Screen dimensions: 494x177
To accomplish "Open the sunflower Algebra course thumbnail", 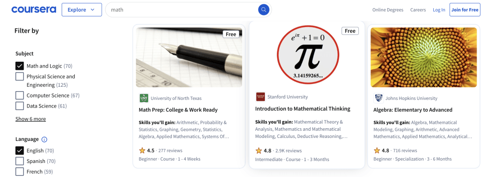I will click(424, 57).
